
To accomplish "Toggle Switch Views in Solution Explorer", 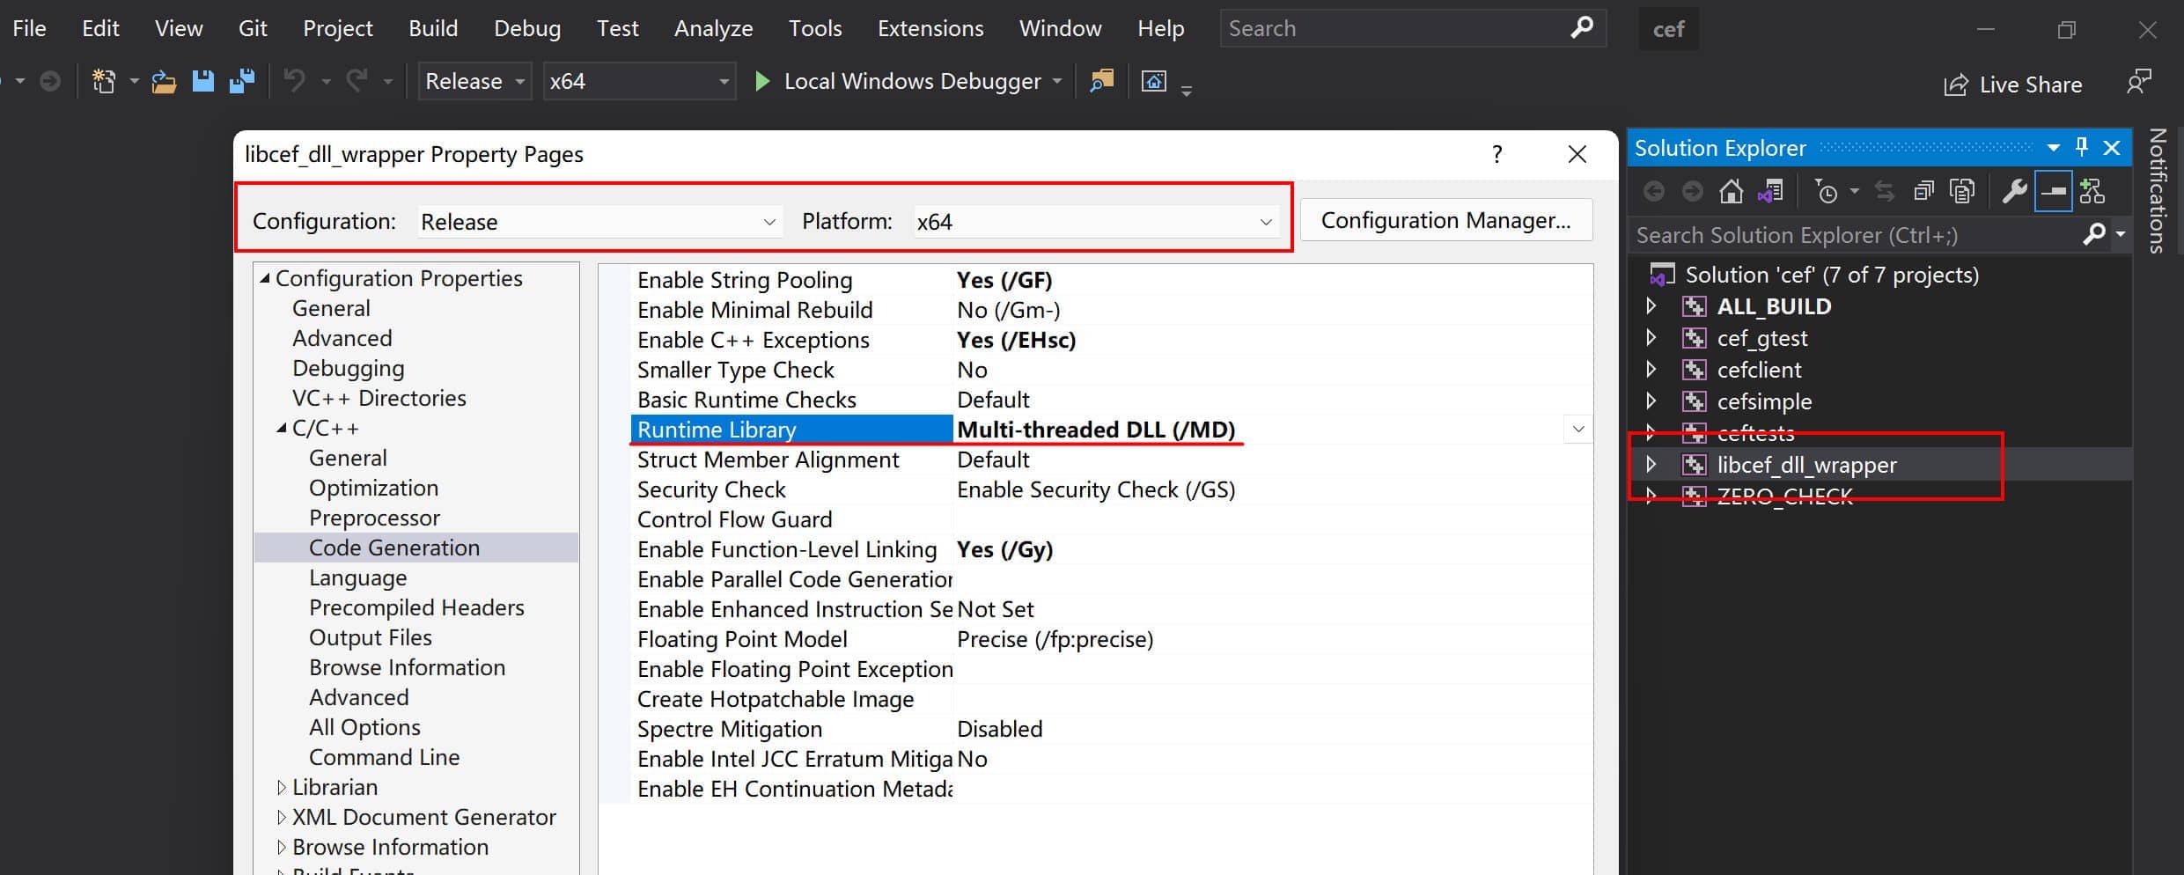I will pyautogui.click(x=1770, y=191).
